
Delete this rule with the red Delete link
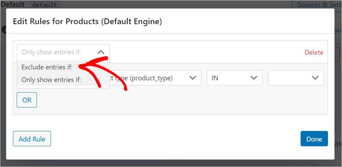[x=314, y=52]
